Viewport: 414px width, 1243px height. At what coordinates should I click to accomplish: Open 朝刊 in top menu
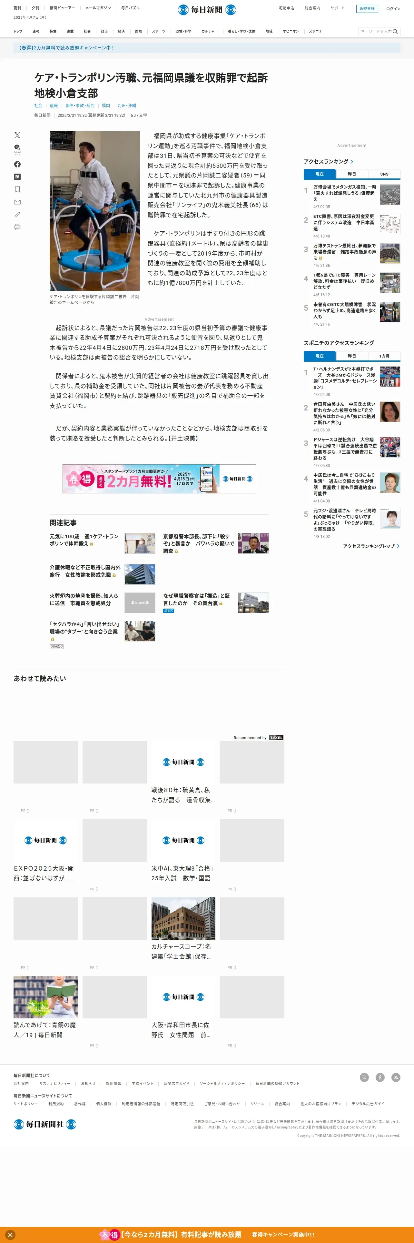(x=17, y=8)
